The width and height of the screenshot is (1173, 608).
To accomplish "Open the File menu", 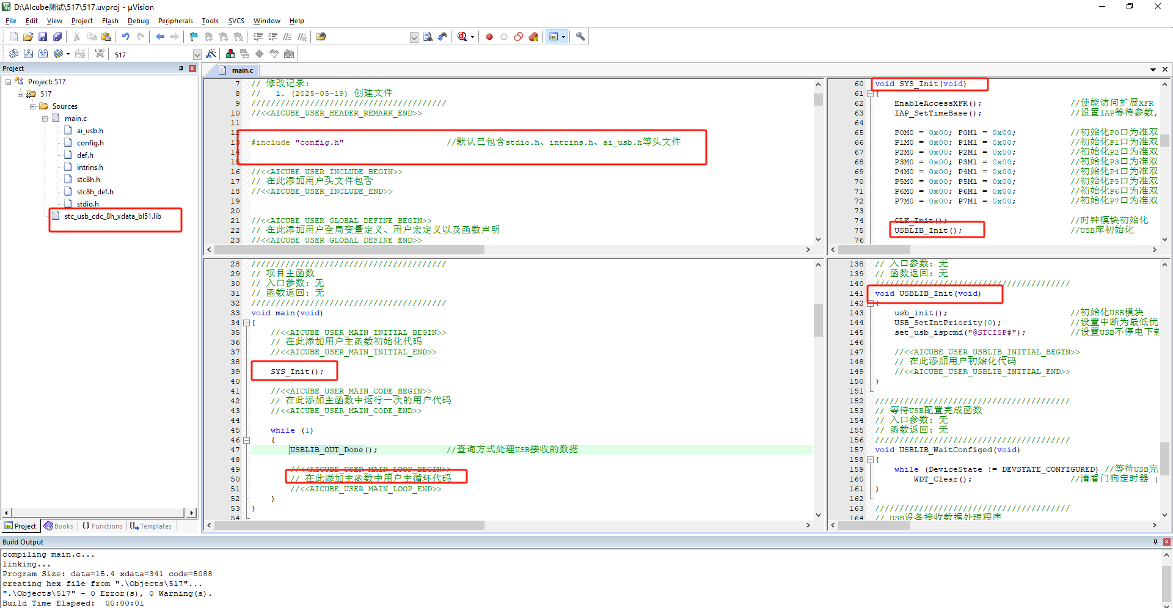I will point(11,21).
